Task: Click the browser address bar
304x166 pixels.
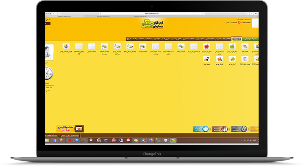Action: click(152, 14)
